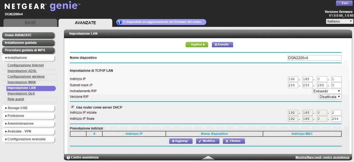Click the help center expand arrow
Image resolution: width=354 pixels, height=162 pixels.
208,158
